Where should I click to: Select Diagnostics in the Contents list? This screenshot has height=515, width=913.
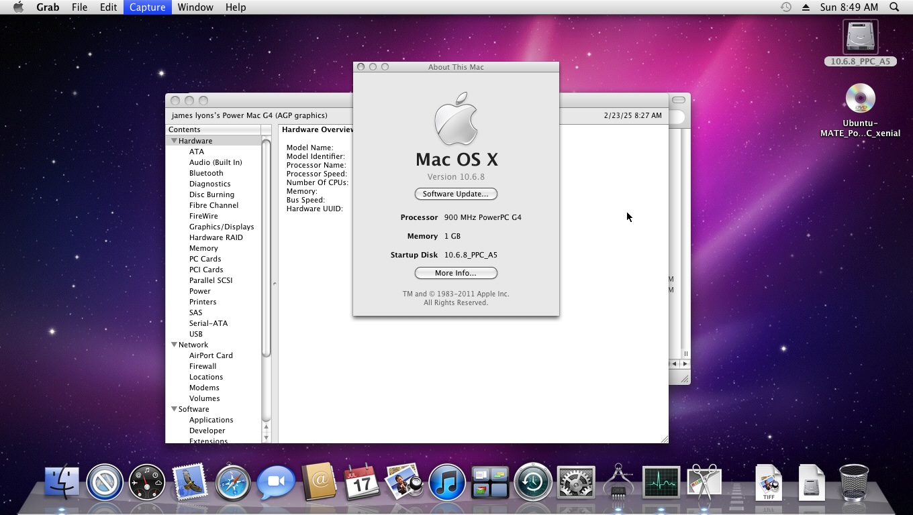[209, 184]
